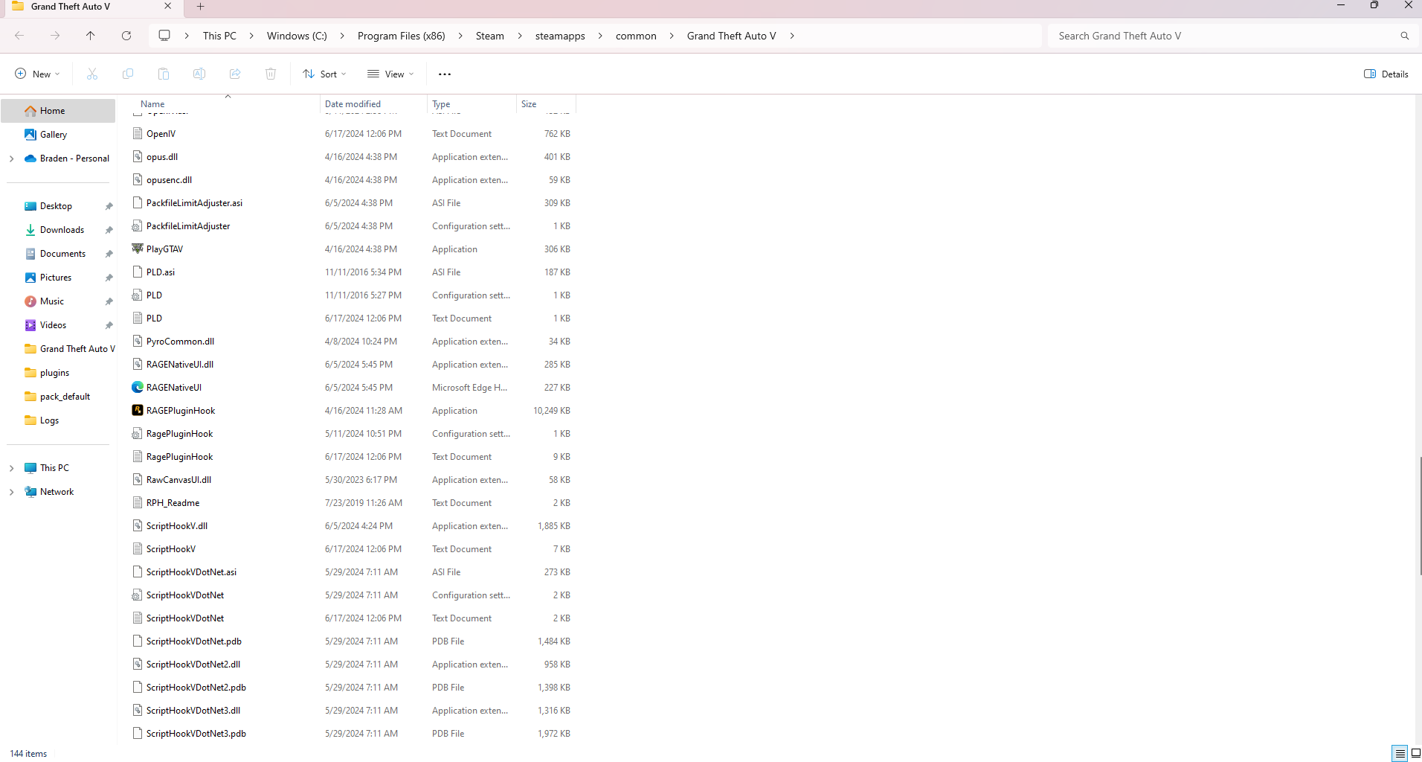Click the Copy icon in toolbar

[x=128, y=74]
